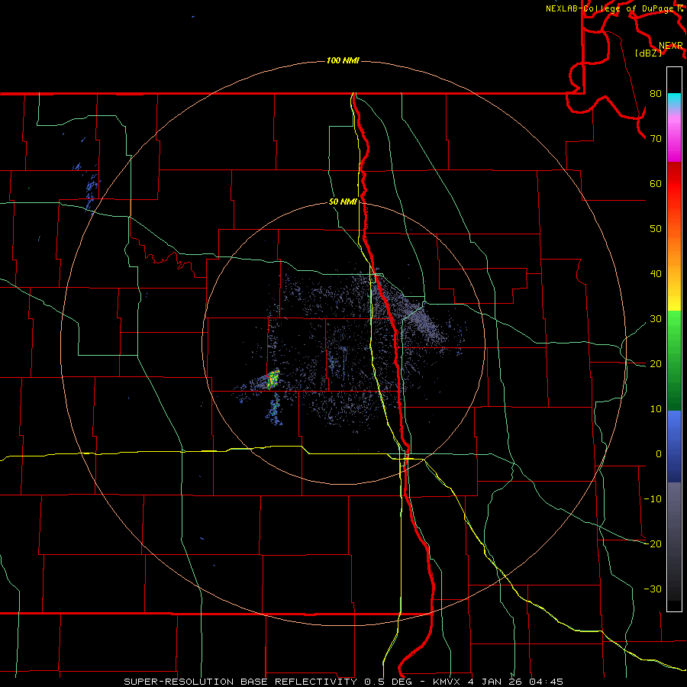Click the 0 value on the dBZ scale
The height and width of the screenshot is (687, 687).
click(x=659, y=454)
